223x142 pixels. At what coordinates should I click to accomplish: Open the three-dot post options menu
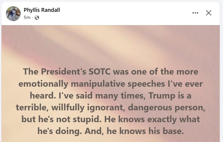(195, 13)
